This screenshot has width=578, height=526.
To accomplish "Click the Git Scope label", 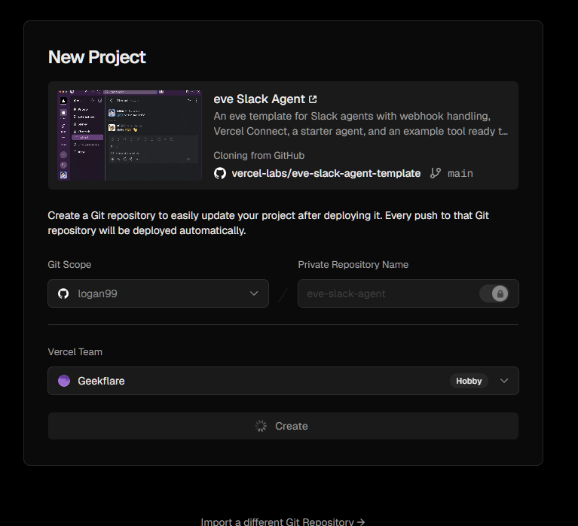I will 69,265.
